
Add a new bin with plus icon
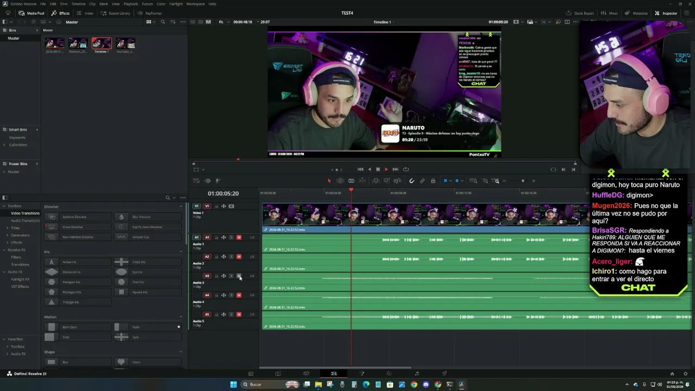point(37,30)
